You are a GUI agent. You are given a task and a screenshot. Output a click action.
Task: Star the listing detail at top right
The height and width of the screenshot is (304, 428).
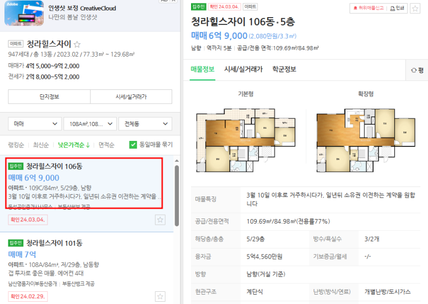415,8
